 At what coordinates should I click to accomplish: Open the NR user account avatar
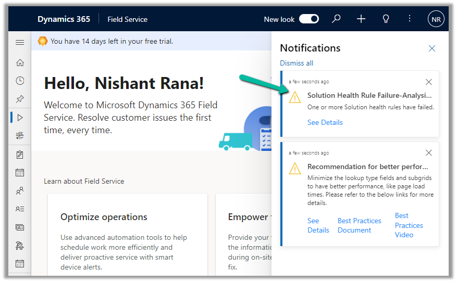[x=436, y=19]
